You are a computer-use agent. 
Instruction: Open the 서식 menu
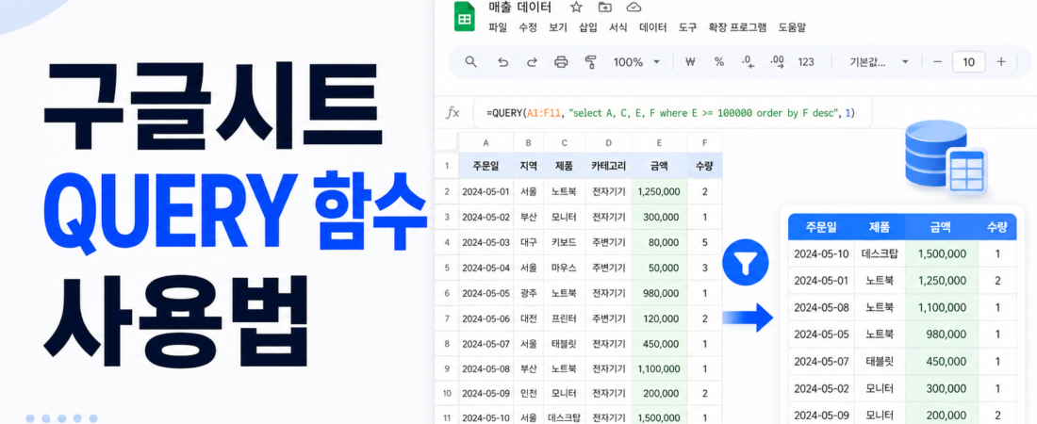pyautogui.click(x=617, y=27)
